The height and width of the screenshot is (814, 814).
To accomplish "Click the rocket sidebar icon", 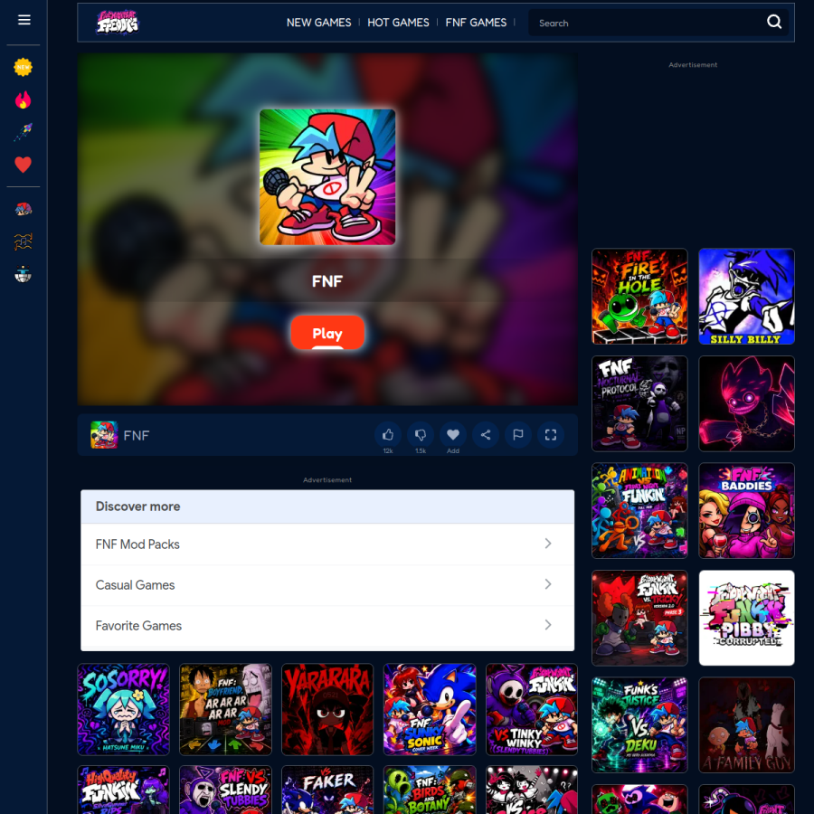I will 23,132.
